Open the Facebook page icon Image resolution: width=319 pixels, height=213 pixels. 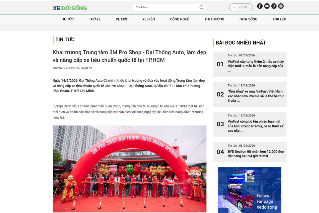coord(260,6)
